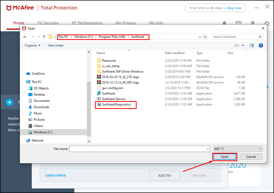
Task: Go up one folder level
Action: [x=44, y=37]
